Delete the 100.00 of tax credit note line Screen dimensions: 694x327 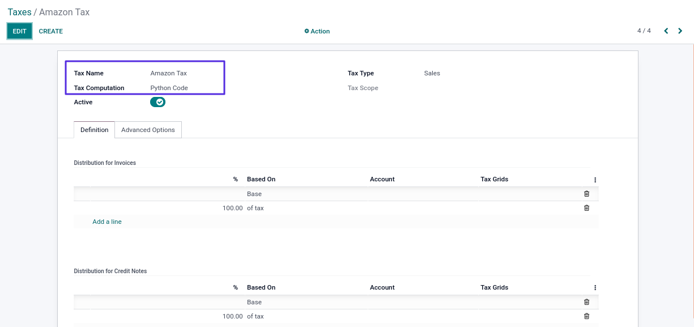pos(586,316)
